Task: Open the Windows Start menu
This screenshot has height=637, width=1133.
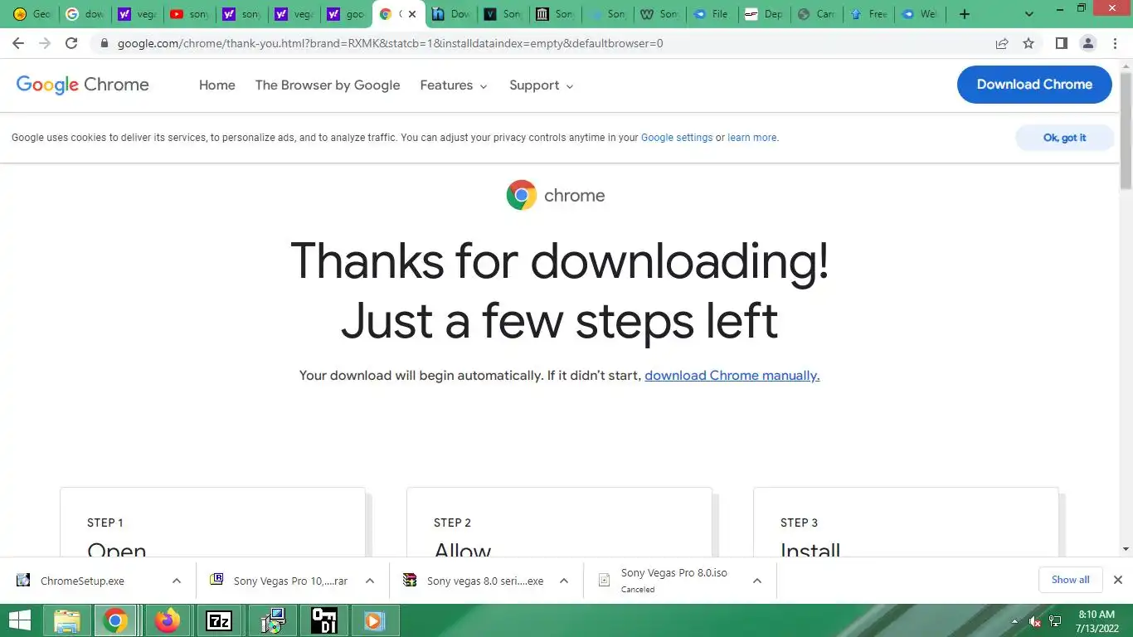Action: [20, 620]
